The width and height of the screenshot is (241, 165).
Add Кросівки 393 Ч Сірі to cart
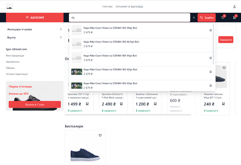(x=87, y=104)
